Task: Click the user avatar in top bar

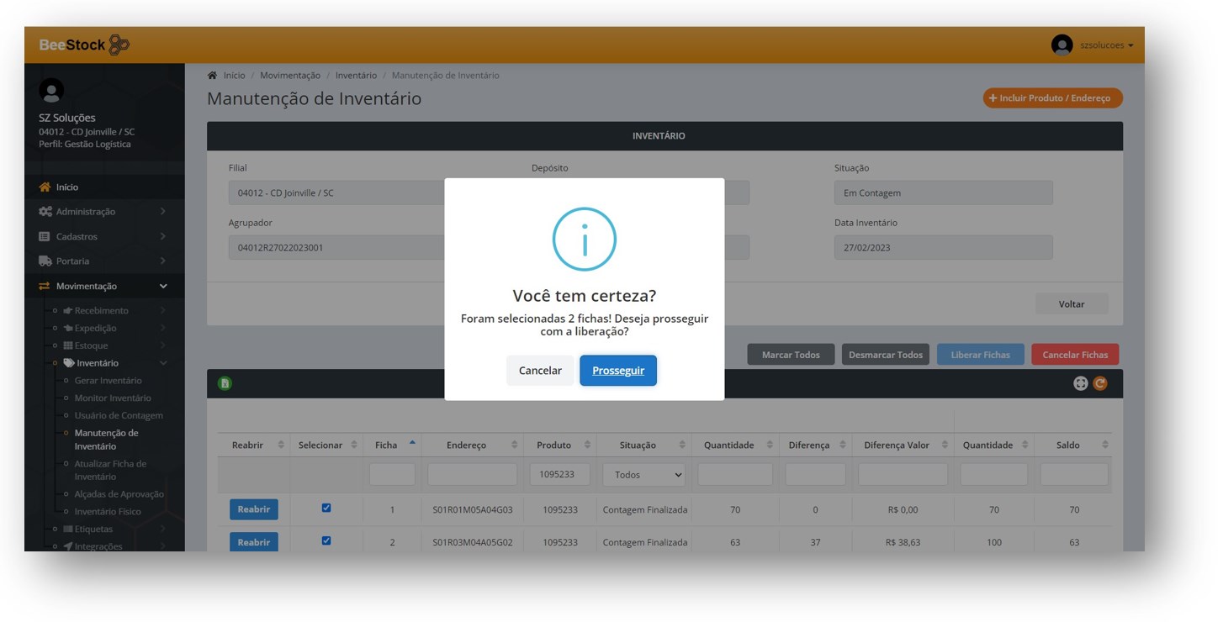Action: click(1062, 45)
